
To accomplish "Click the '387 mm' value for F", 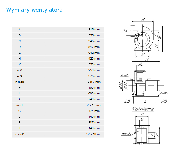I will click(94, 123).
